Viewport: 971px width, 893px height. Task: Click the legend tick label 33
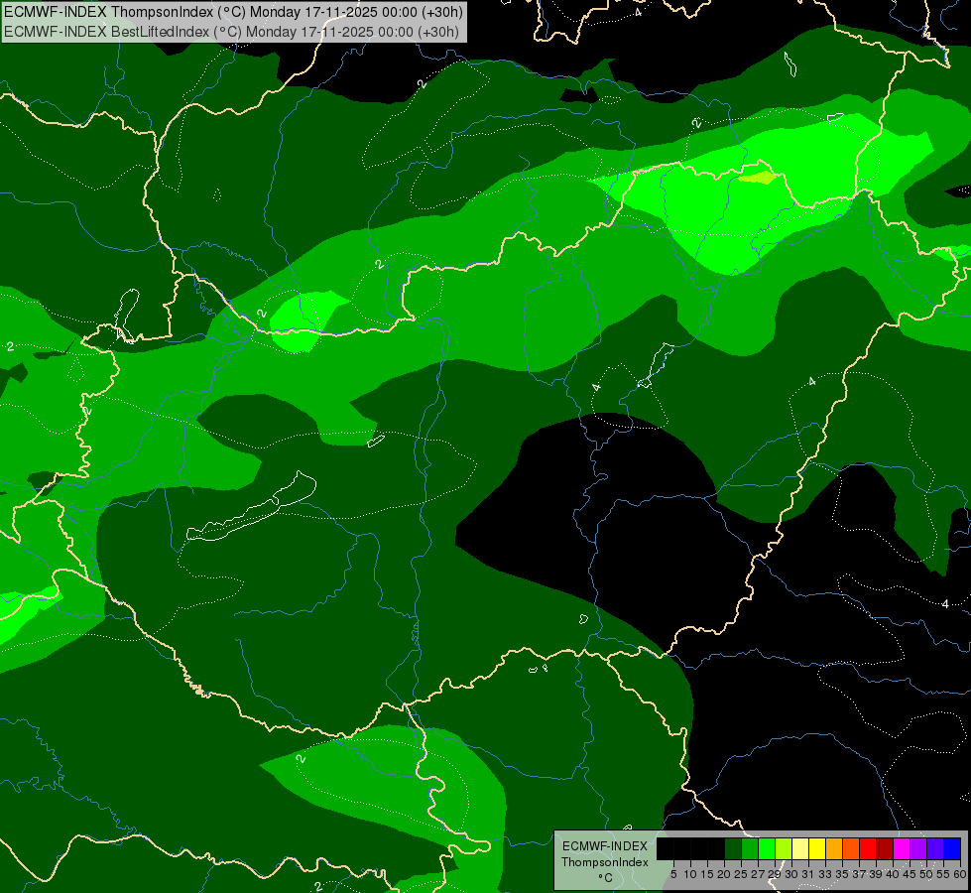coord(825,874)
